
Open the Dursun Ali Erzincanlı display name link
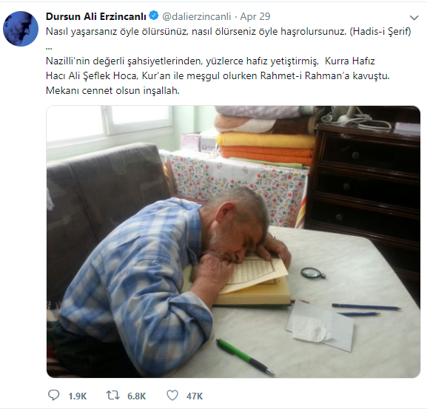96,16
